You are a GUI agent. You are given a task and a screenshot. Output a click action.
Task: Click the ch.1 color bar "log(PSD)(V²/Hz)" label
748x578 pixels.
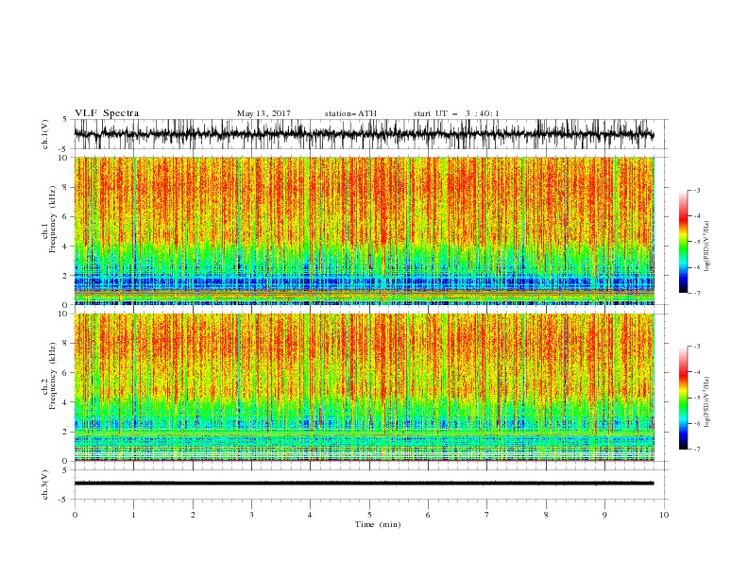[707, 246]
